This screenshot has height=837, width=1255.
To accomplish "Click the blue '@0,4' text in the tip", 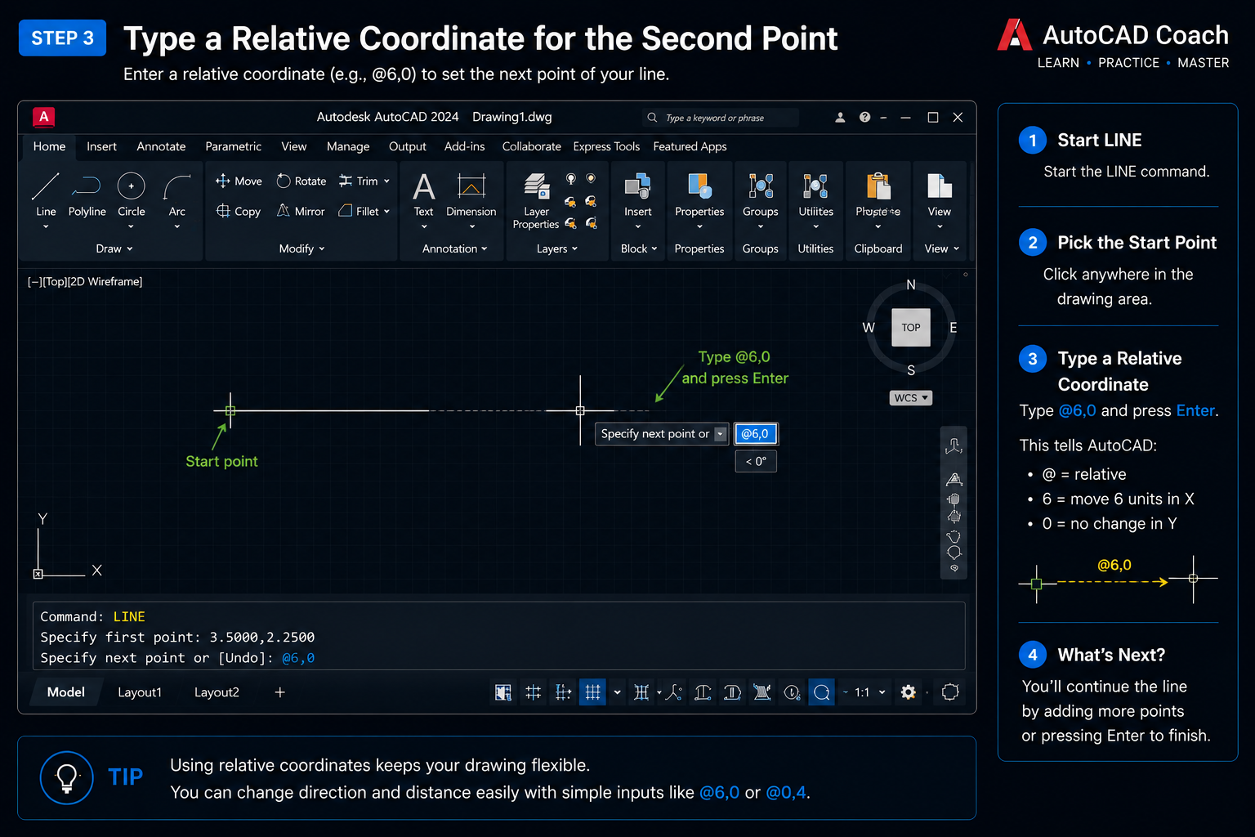I will coord(786,792).
